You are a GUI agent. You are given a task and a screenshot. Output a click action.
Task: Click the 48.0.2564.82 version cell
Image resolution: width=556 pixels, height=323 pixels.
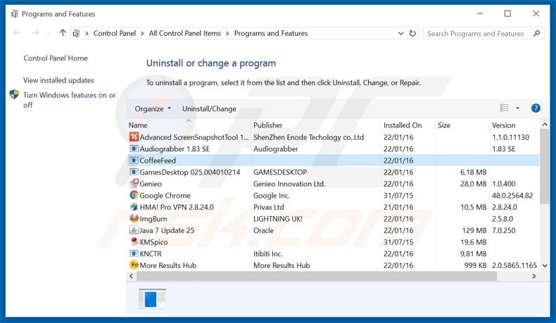point(512,196)
